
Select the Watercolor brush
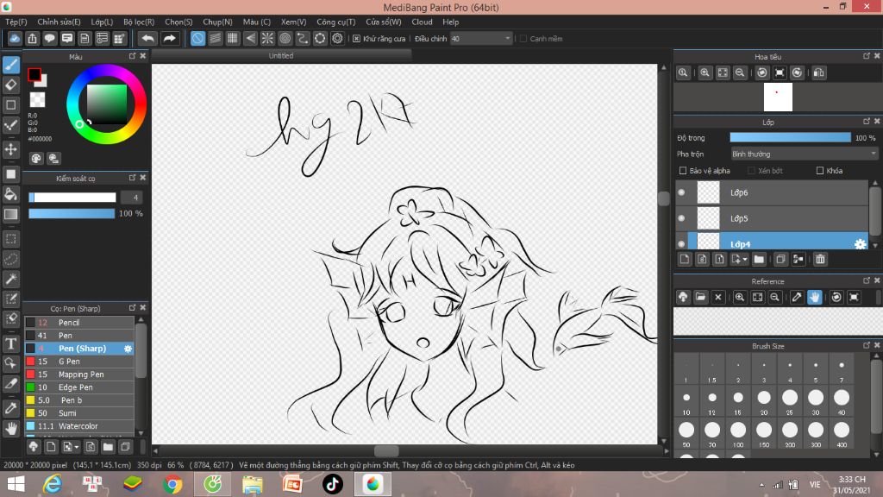(79, 426)
